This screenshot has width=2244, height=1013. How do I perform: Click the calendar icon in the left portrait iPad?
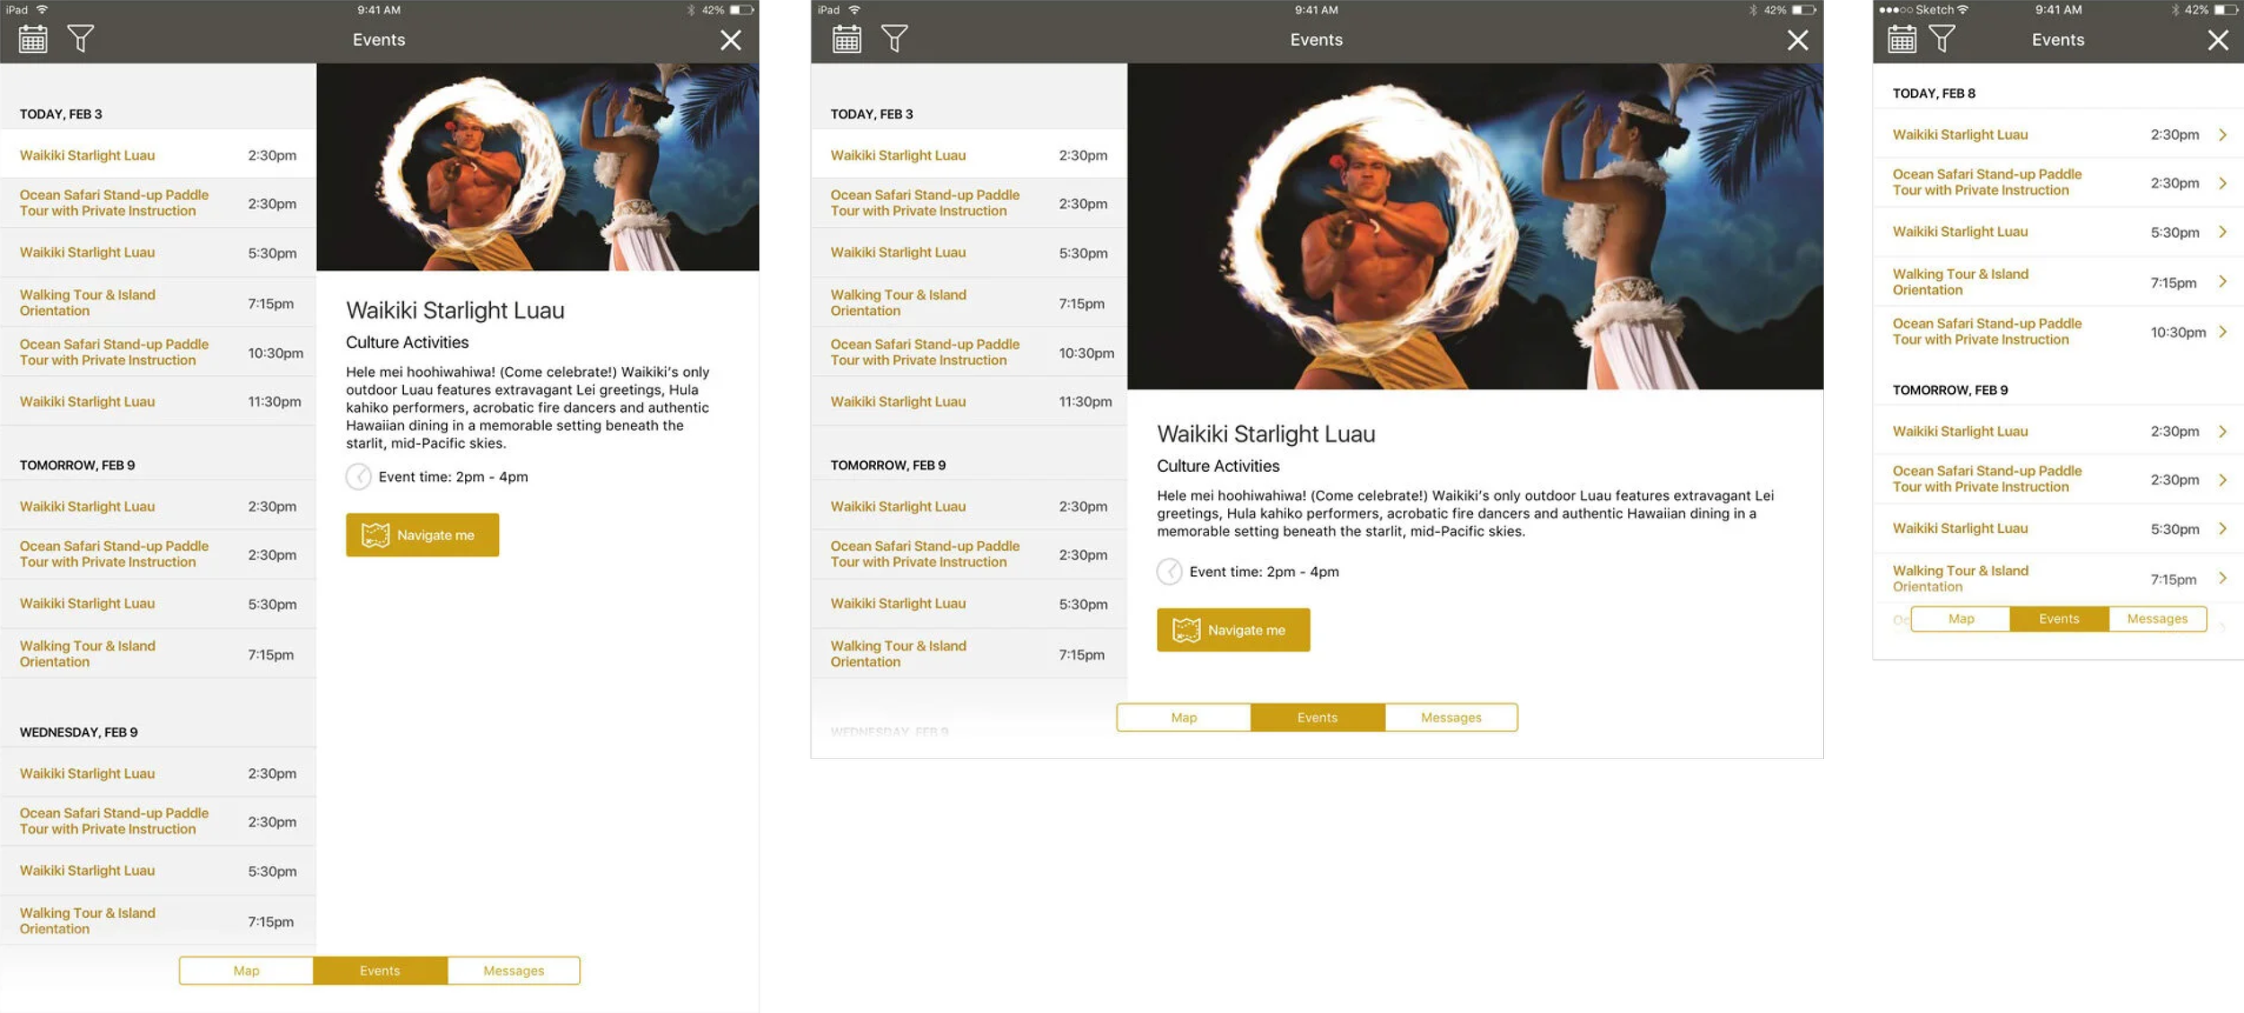[33, 39]
